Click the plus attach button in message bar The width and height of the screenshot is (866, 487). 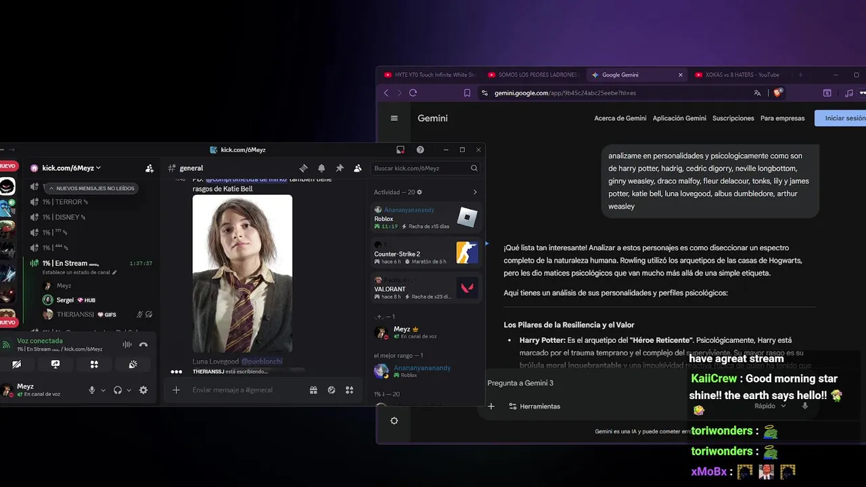pyautogui.click(x=176, y=390)
